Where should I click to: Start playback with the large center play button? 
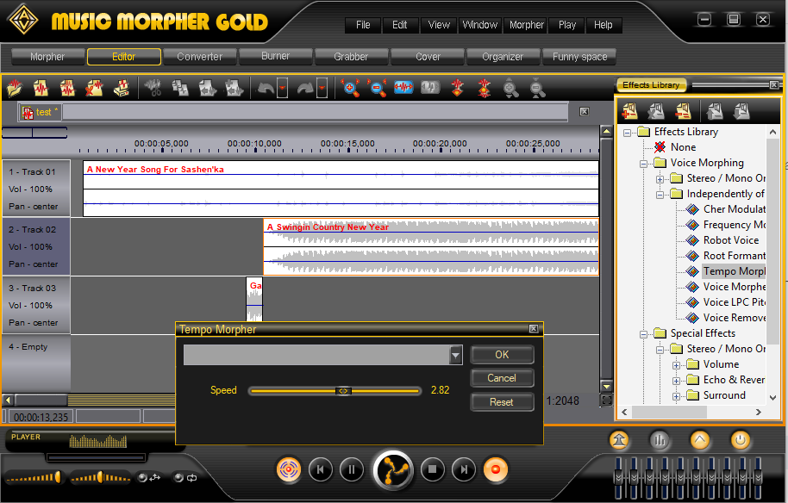pos(393,470)
